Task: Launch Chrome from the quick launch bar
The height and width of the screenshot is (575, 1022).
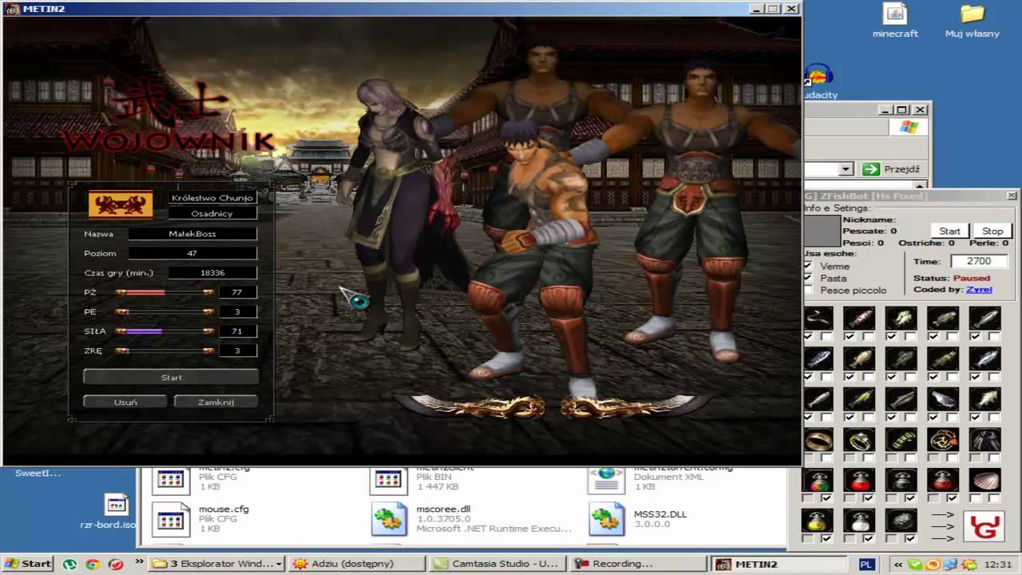Action: click(93, 564)
